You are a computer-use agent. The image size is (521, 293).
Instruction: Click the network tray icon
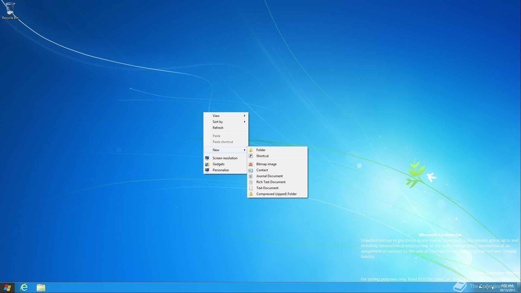487,288
